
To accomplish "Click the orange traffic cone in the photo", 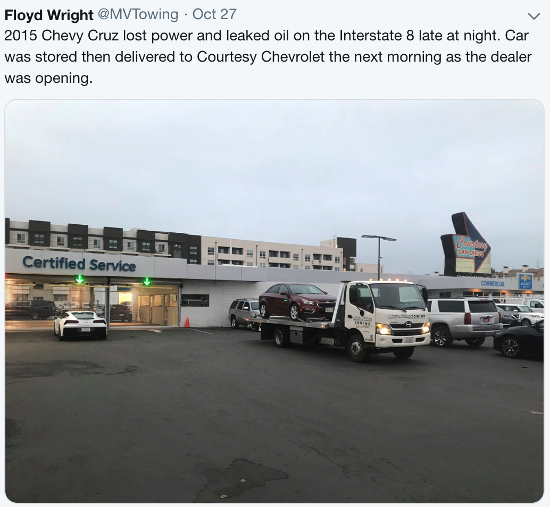I will (x=187, y=322).
